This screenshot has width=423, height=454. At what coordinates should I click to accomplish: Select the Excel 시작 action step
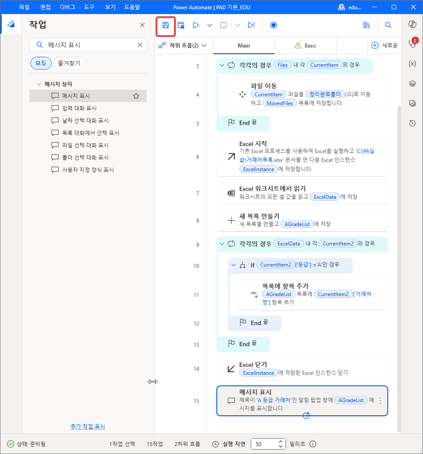[x=302, y=157]
